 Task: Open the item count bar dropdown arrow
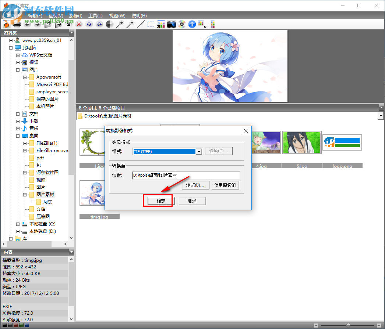point(381,108)
